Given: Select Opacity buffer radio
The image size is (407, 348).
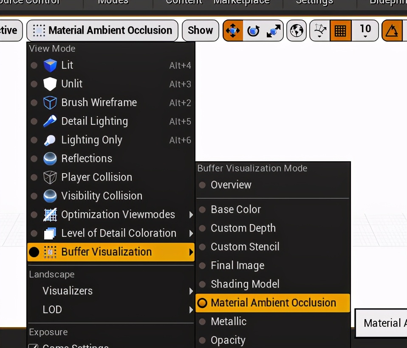Looking at the screenshot, I should 202,340.
